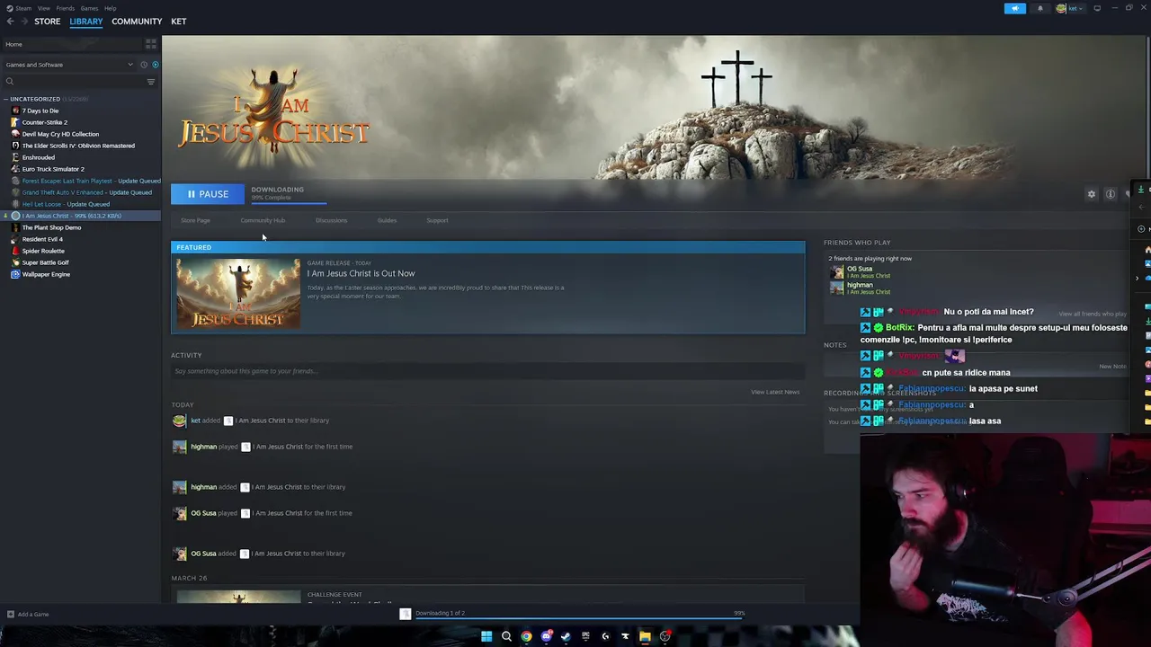
Task: Open the COMMUNITY section
Action: 137,22
